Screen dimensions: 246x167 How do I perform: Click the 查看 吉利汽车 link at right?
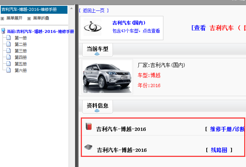click(219, 28)
